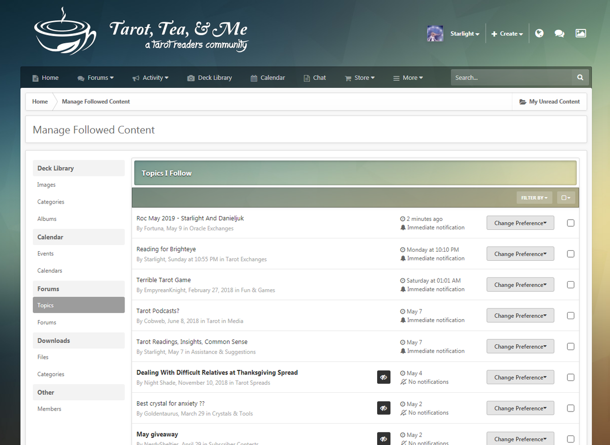
Task: Open the Filter By dropdown
Action: [x=534, y=198]
